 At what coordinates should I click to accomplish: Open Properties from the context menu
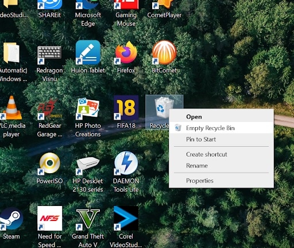click(x=221, y=181)
